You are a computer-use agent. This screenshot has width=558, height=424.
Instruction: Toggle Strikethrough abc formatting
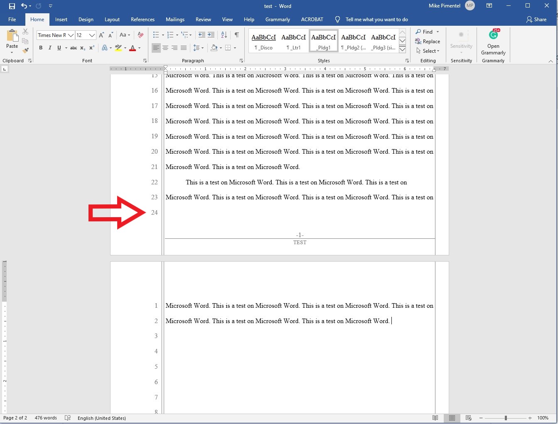[x=74, y=48]
